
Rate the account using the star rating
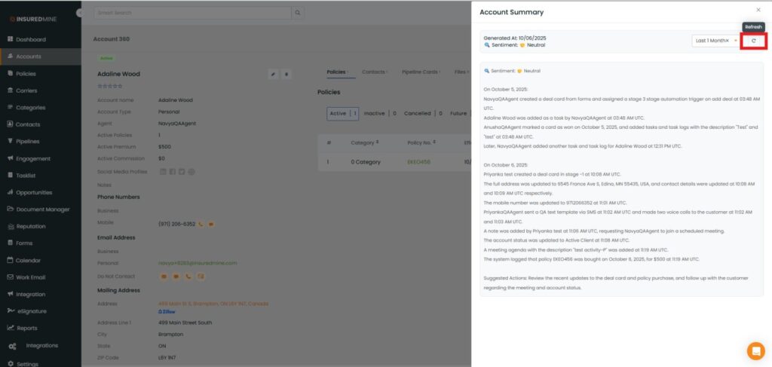pyautogui.click(x=109, y=86)
